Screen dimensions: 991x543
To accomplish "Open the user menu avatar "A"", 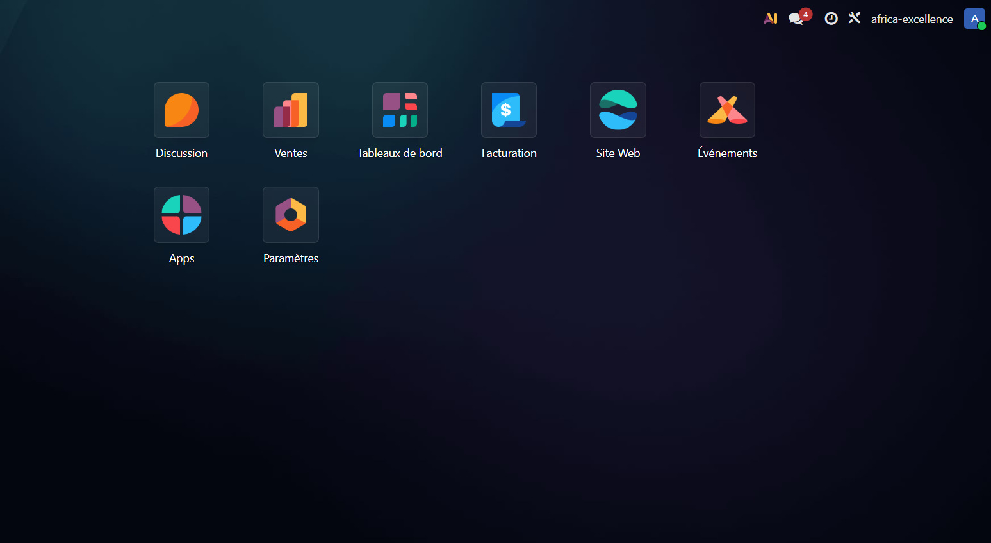I will 974,19.
